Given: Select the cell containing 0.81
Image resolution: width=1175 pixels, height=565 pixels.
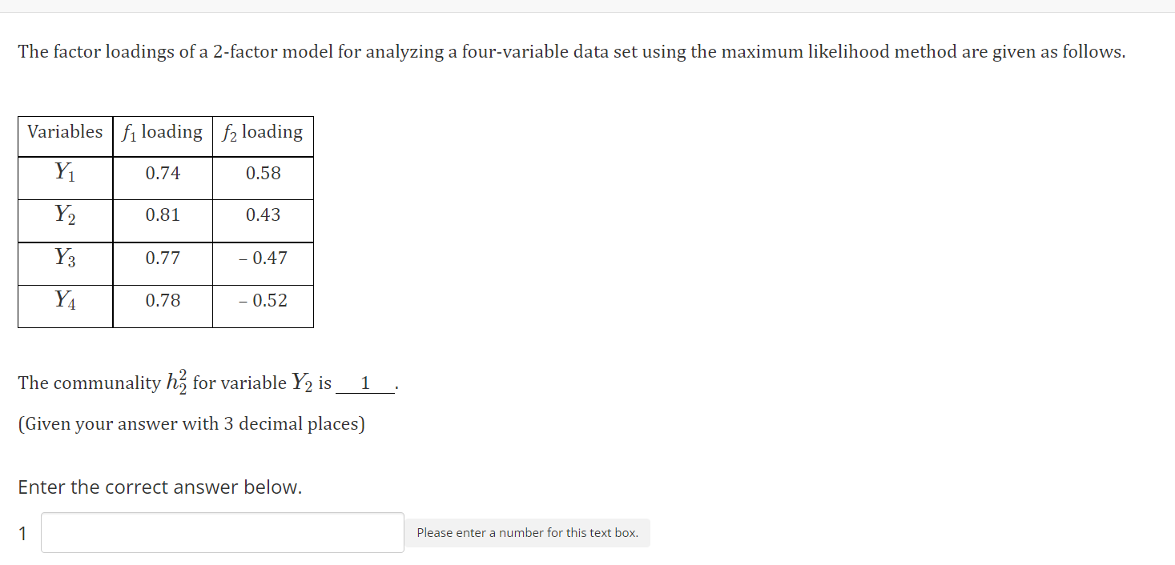Looking at the screenshot, I should pos(162,215).
